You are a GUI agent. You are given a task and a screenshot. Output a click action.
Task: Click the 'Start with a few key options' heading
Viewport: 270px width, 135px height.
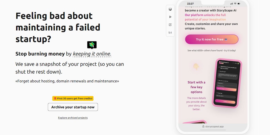pyautogui.click(x=196, y=87)
